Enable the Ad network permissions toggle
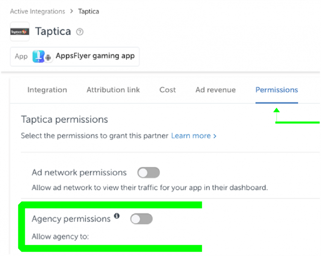321x256 pixels. (149, 173)
